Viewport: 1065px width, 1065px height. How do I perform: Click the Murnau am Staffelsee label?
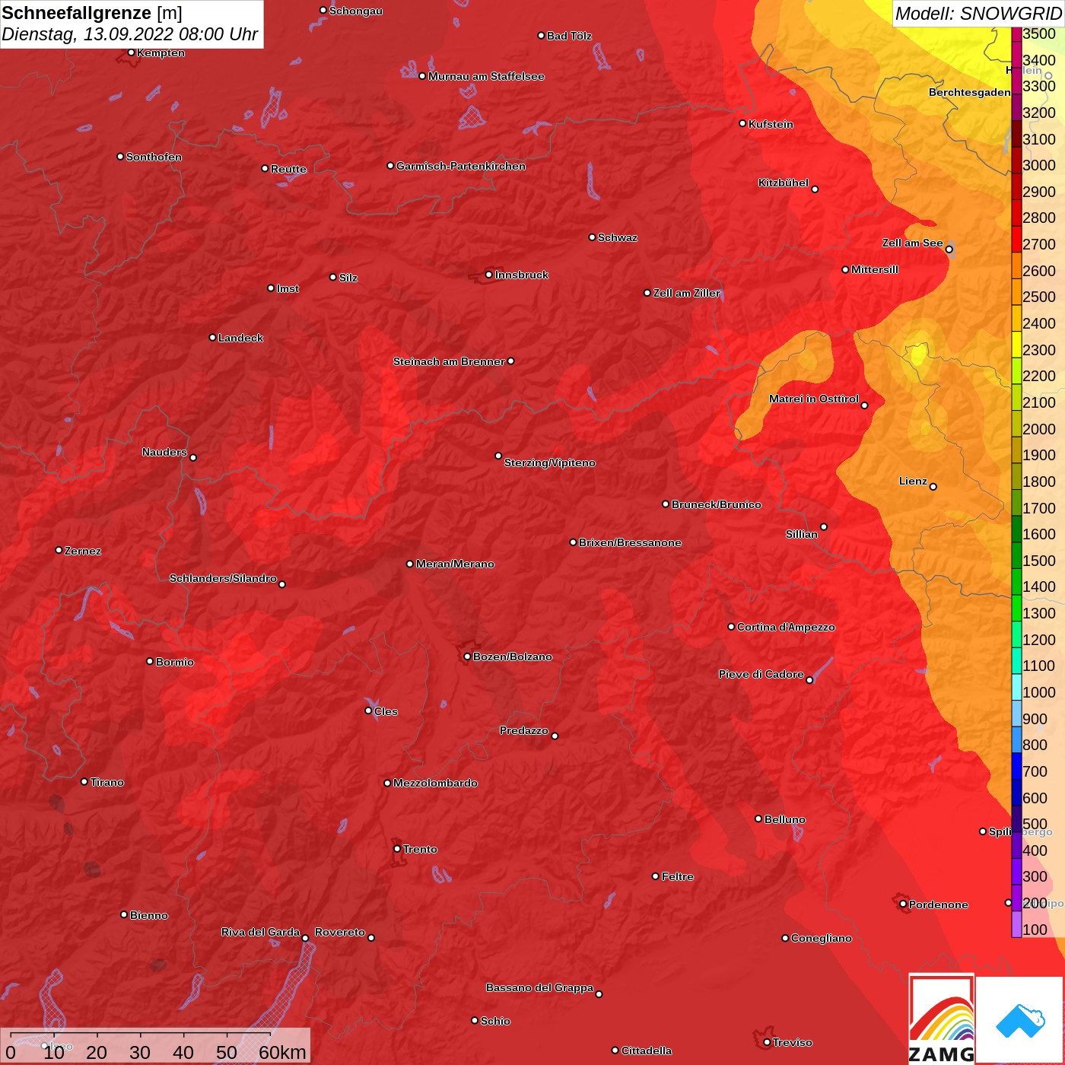486,76
